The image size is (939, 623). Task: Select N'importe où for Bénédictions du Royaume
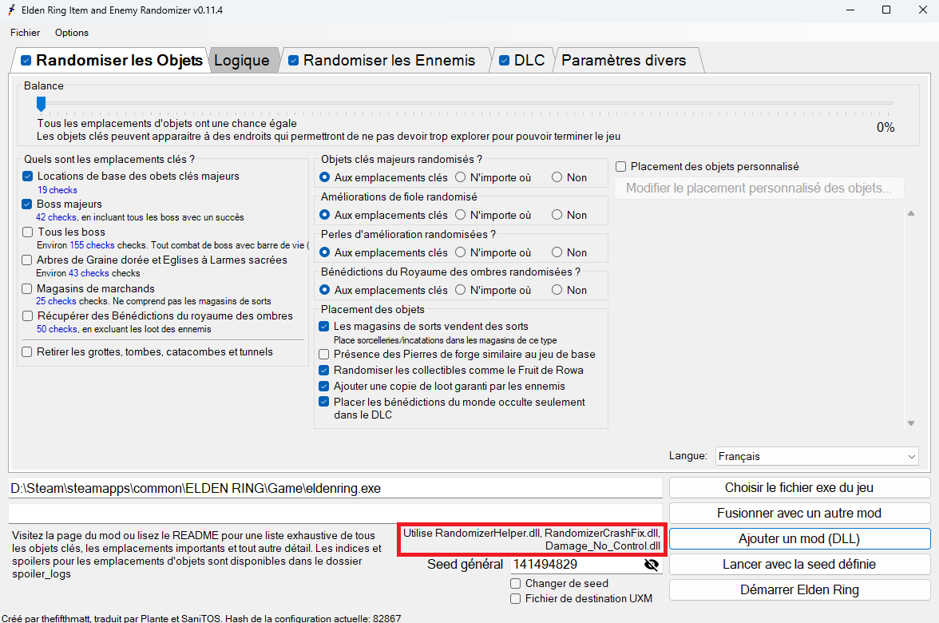(x=460, y=290)
